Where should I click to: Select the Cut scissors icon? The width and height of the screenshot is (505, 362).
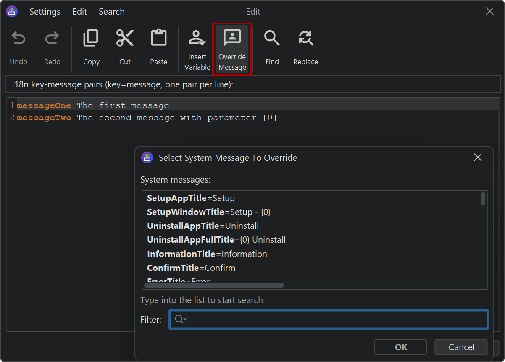point(125,39)
